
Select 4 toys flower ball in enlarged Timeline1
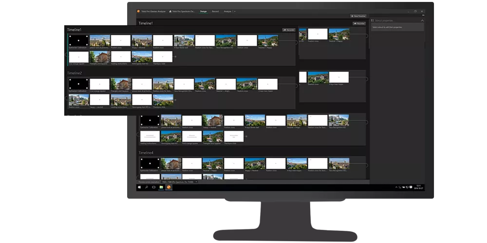coord(184,42)
